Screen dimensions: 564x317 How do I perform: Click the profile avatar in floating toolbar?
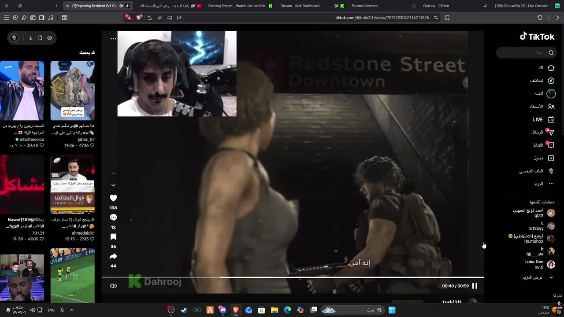[x=14, y=38]
